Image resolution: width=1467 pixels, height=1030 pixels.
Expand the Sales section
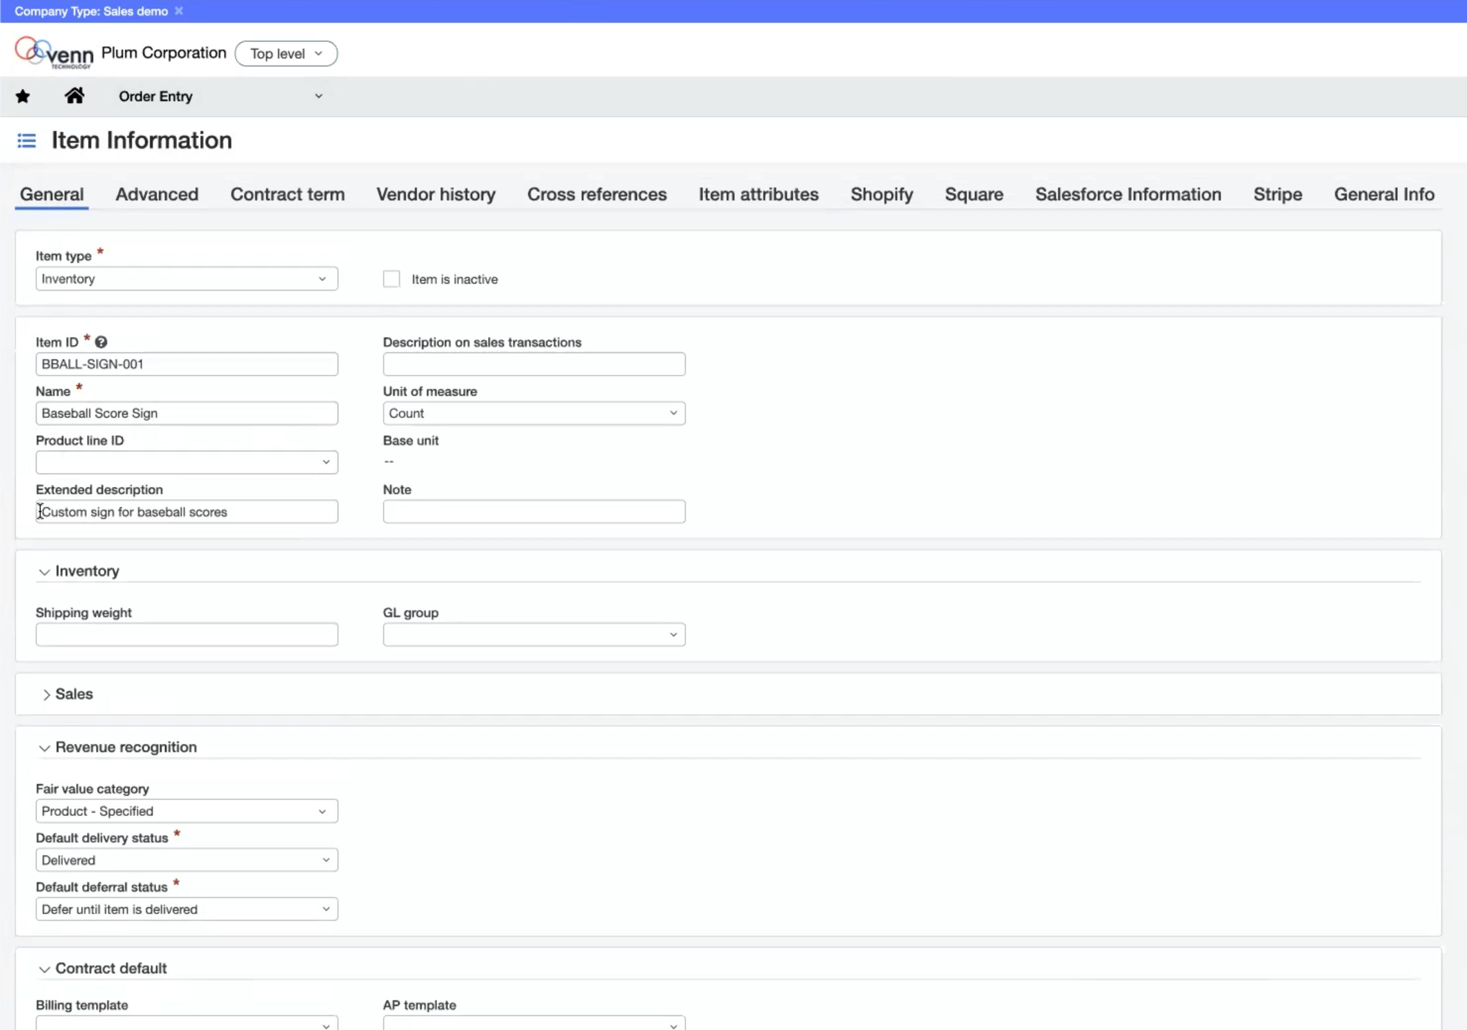pos(47,693)
